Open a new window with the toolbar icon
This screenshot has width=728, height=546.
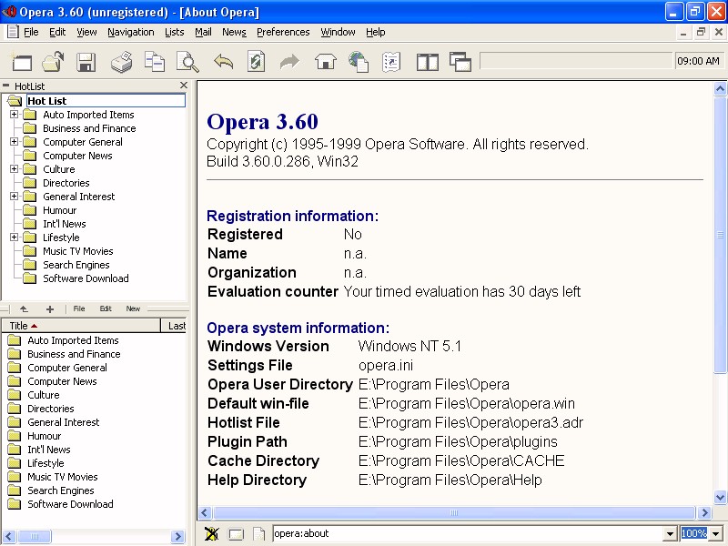[21, 62]
